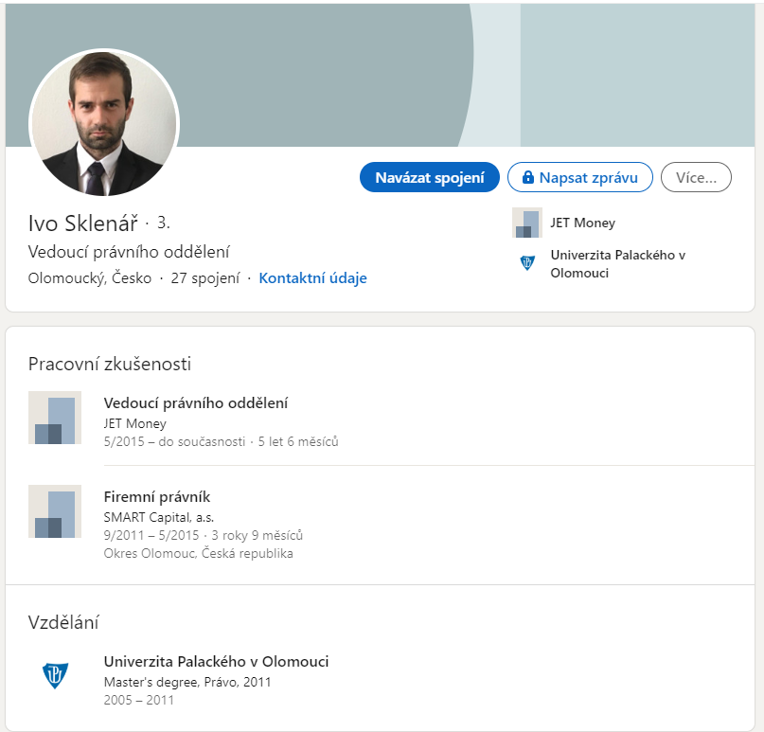Click the Navázat spojení connect button
764x732 pixels.
point(429,177)
